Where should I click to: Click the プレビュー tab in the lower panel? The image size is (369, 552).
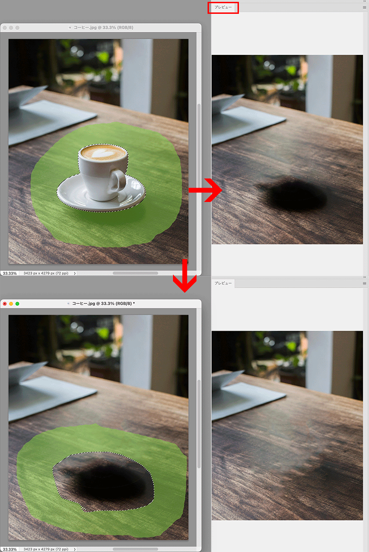pos(223,283)
